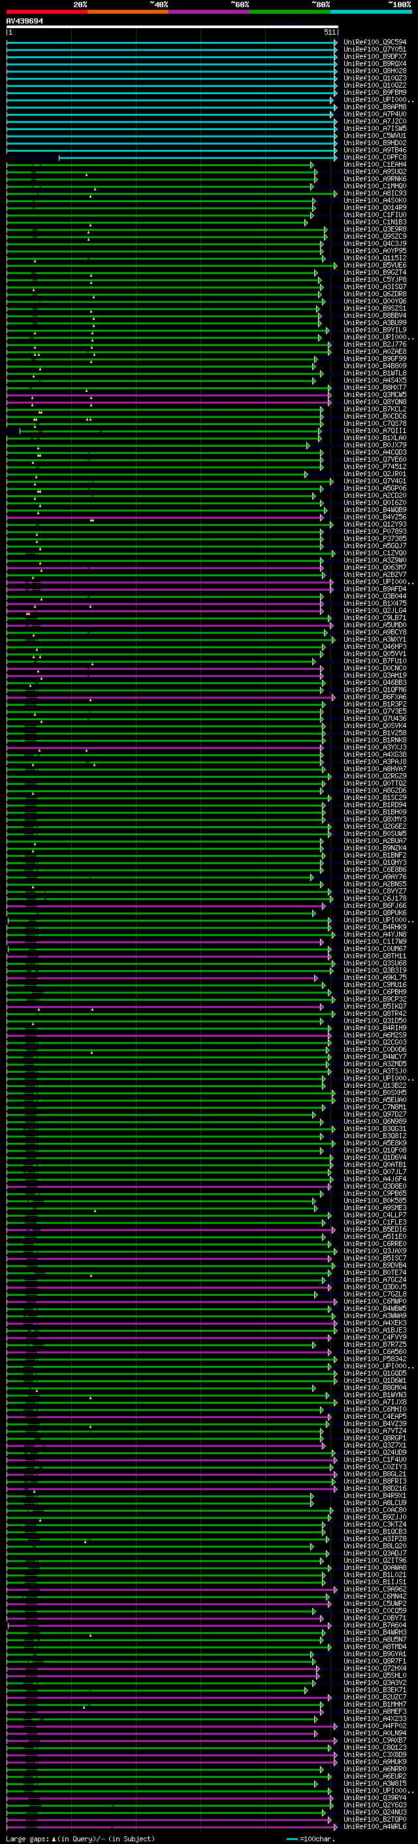
Task: Pick UniRef100_C1N1B3 hit
Action: coord(374,222)
